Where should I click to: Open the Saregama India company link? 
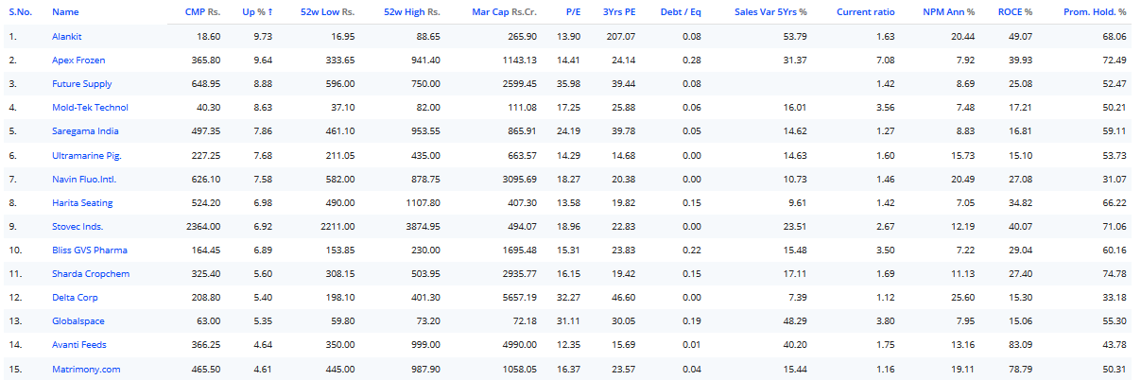click(x=85, y=131)
